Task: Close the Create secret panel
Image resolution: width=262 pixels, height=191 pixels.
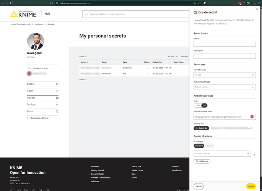Action: (x=257, y=9)
